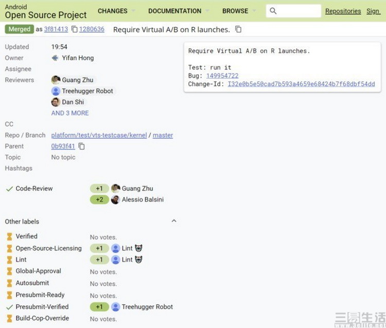This screenshot has width=386, height=328.
Task: Open the Change-Id link
Action: 301,84
